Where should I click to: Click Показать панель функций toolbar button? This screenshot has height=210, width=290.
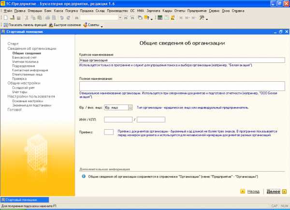(x=25, y=25)
